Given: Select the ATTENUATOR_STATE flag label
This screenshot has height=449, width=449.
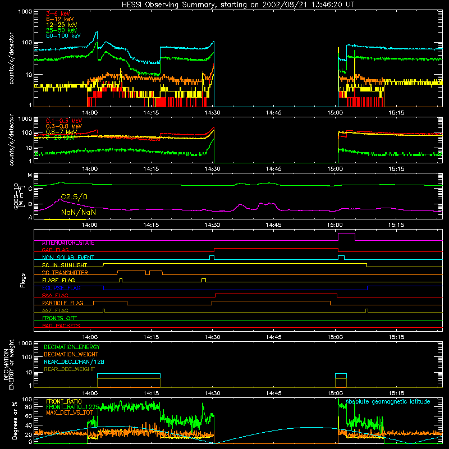Looking at the screenshot, I should 68,243.
